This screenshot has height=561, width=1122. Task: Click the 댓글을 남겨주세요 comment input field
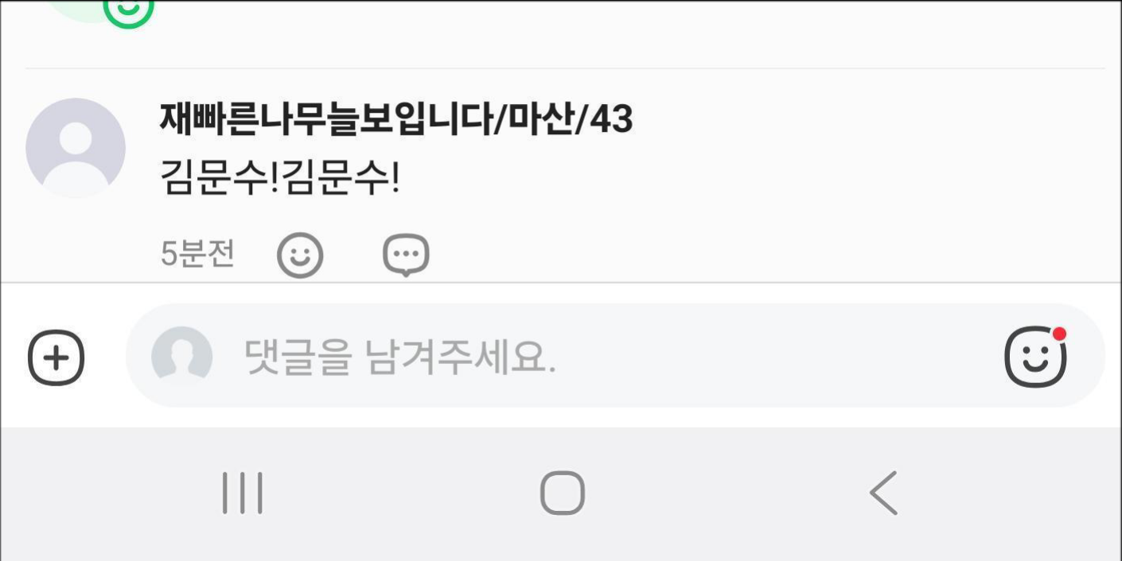(x=615, y=355)
